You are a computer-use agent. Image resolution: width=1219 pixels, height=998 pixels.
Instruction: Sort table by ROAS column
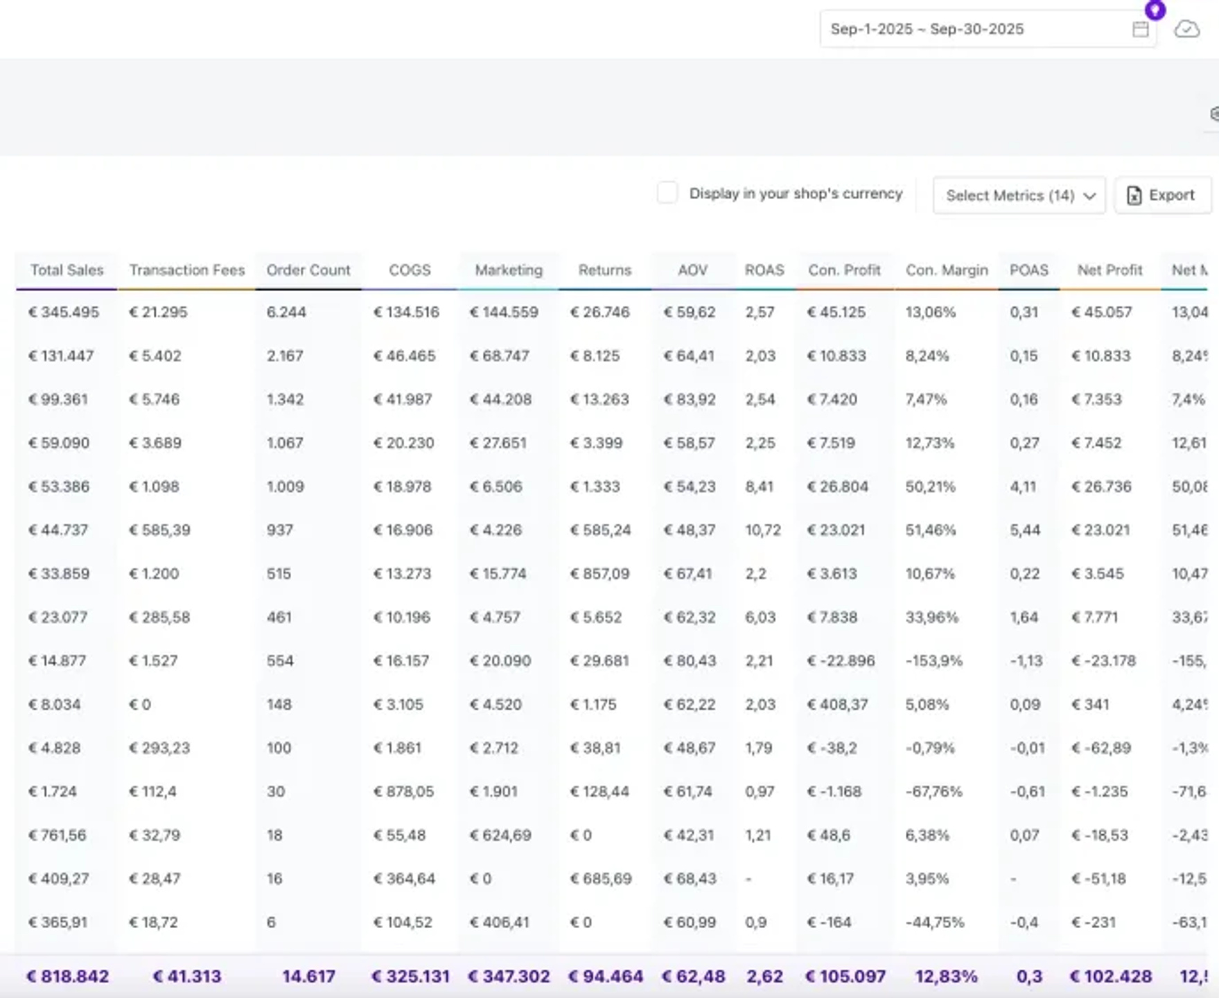coord(764,270)
